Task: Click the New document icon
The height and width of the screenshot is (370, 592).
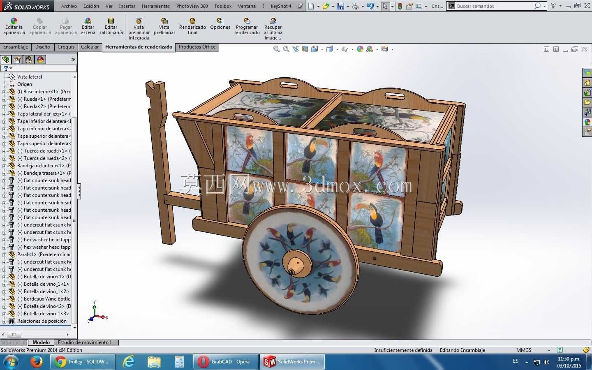Action: click(311, 6)
